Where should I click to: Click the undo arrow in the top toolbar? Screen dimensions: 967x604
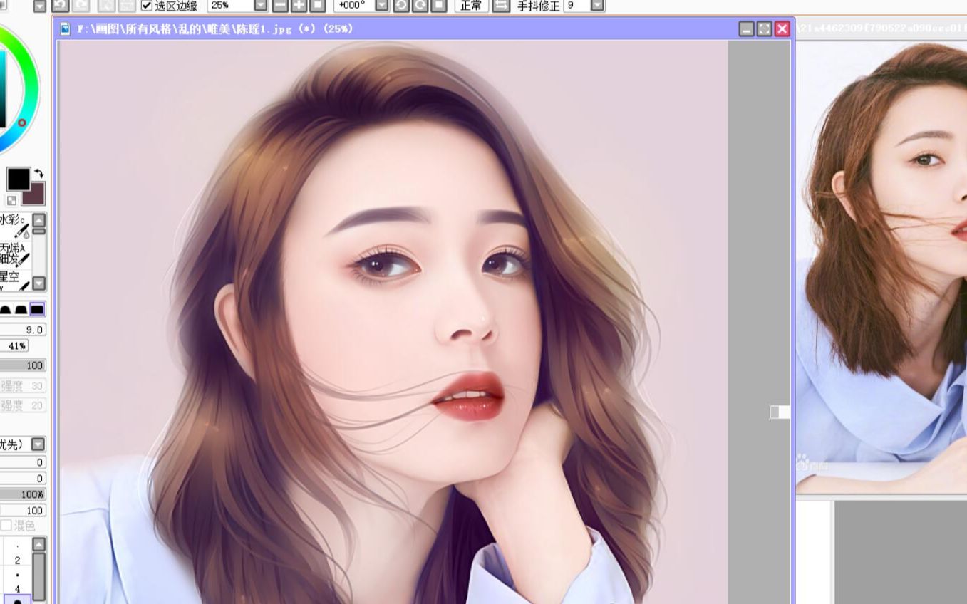(60, 6)
